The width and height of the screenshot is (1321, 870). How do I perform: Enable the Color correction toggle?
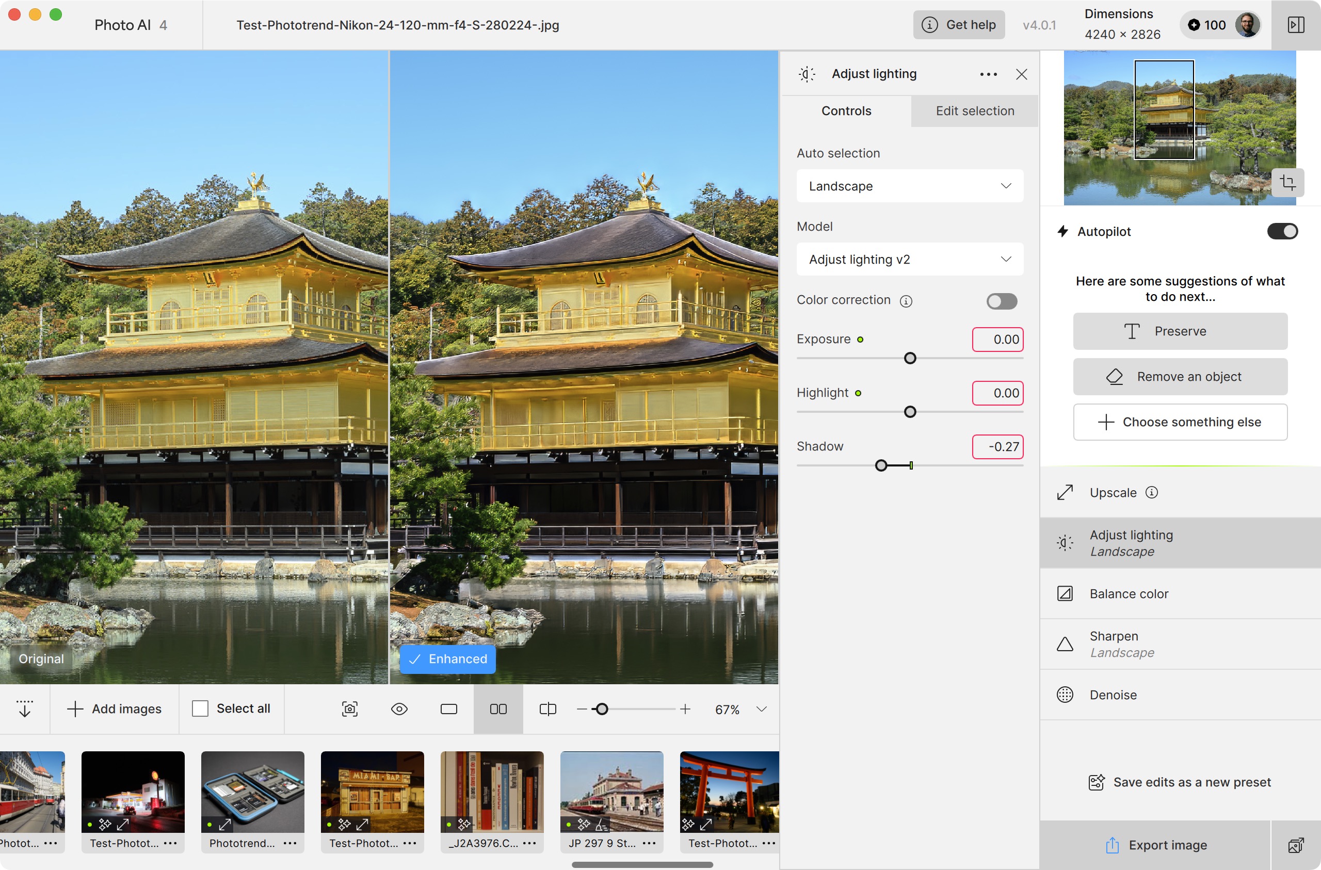(1001, 301)
